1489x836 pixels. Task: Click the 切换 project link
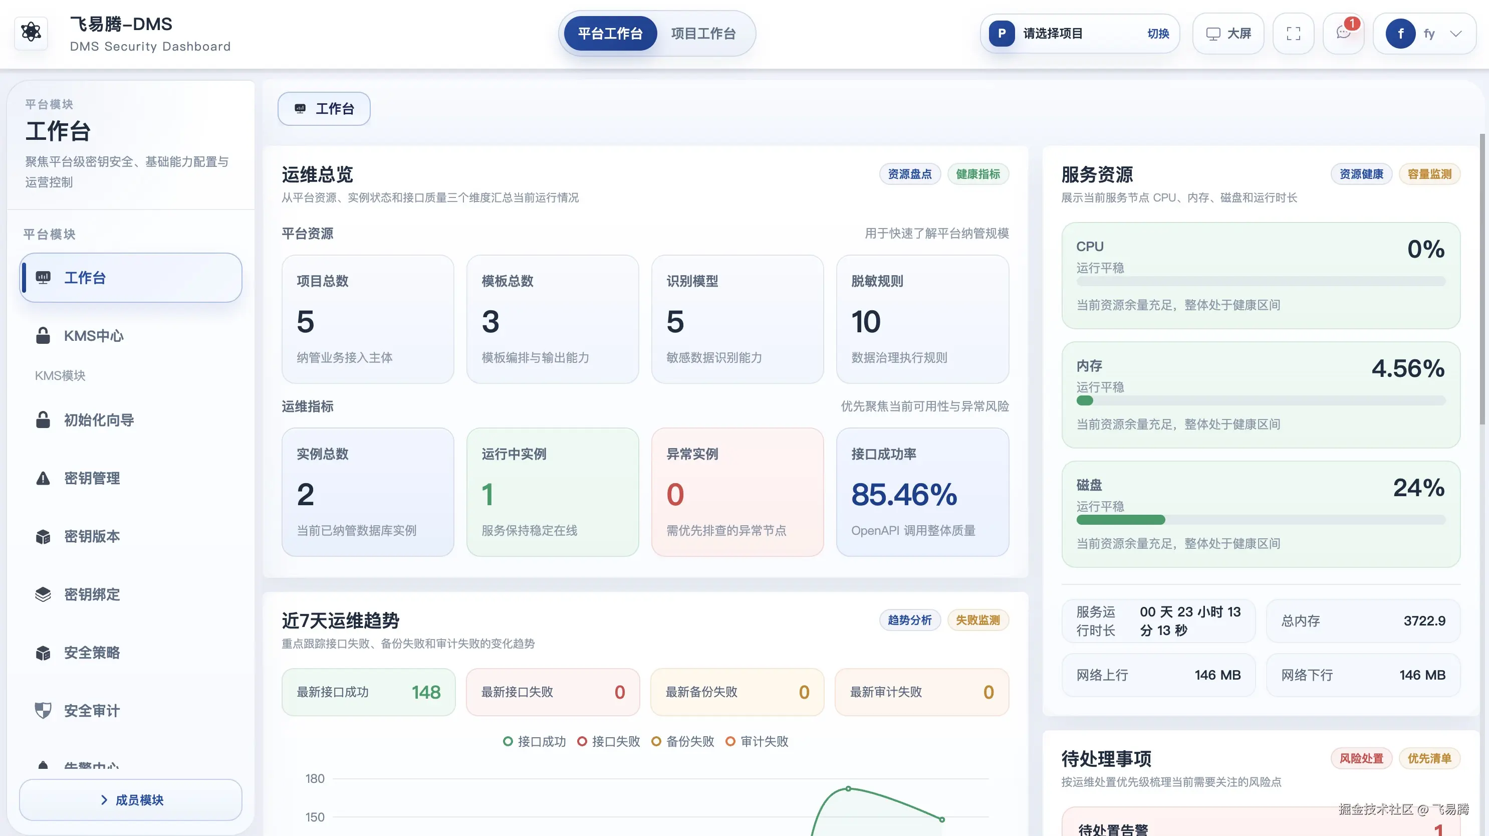pos(1158,34)
